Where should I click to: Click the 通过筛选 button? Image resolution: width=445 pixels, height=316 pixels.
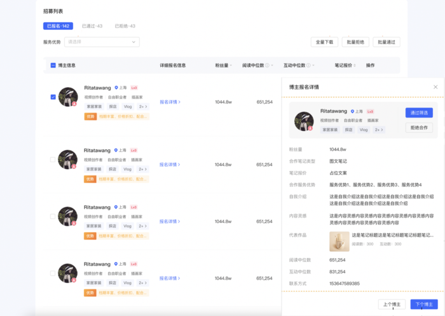click(419, 113)
